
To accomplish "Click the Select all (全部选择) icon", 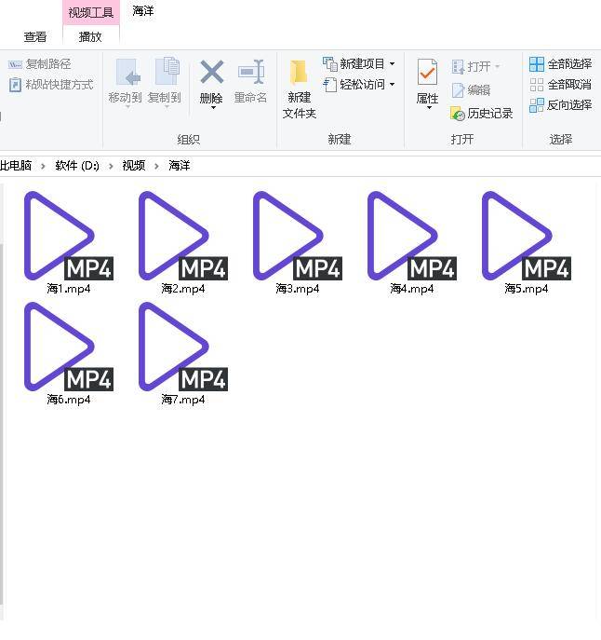I will click(x=537, y=64).
